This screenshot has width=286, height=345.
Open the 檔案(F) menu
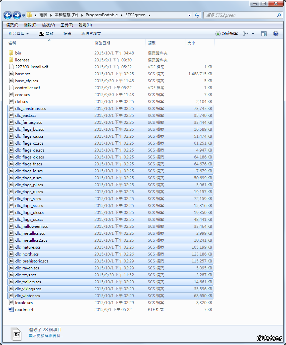click(x=12, y=25)
